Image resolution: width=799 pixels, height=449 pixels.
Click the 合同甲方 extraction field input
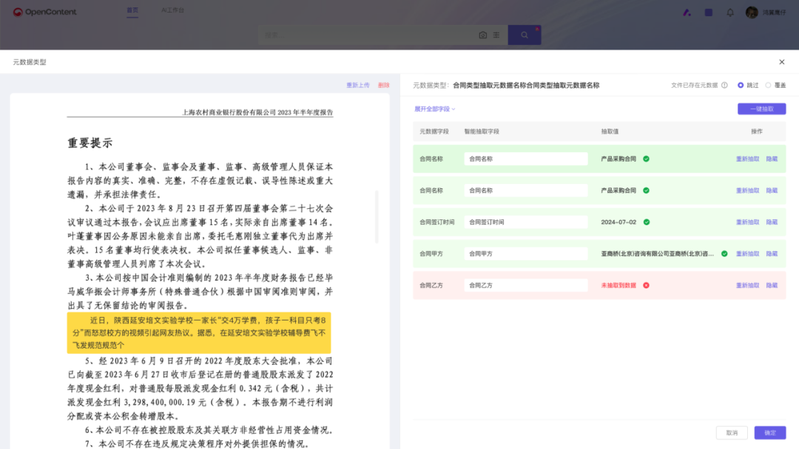point(526,254)
